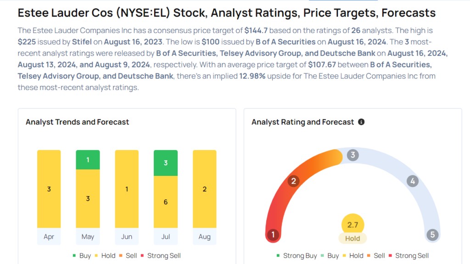Click gauge marker number 1
The width and height of the screenshot is (470, 264).
(x=273, y=235)
